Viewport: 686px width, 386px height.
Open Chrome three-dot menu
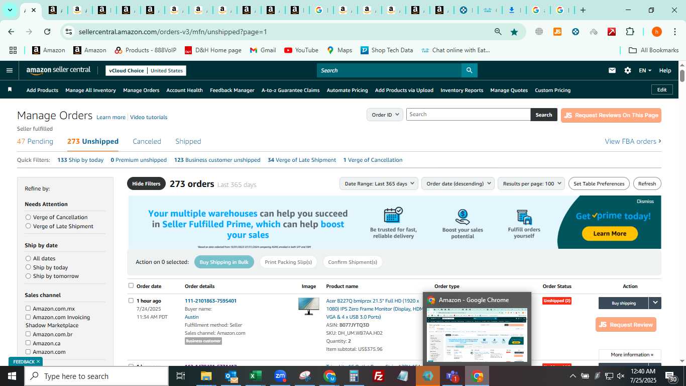674,32
